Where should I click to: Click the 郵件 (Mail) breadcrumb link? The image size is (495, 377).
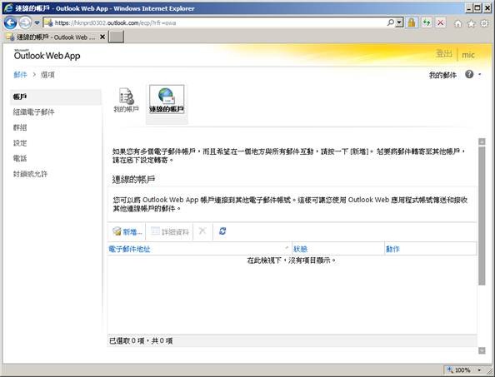(x=20, y=75)
